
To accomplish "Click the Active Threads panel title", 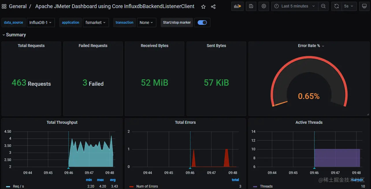I will (x=309, y=122).
